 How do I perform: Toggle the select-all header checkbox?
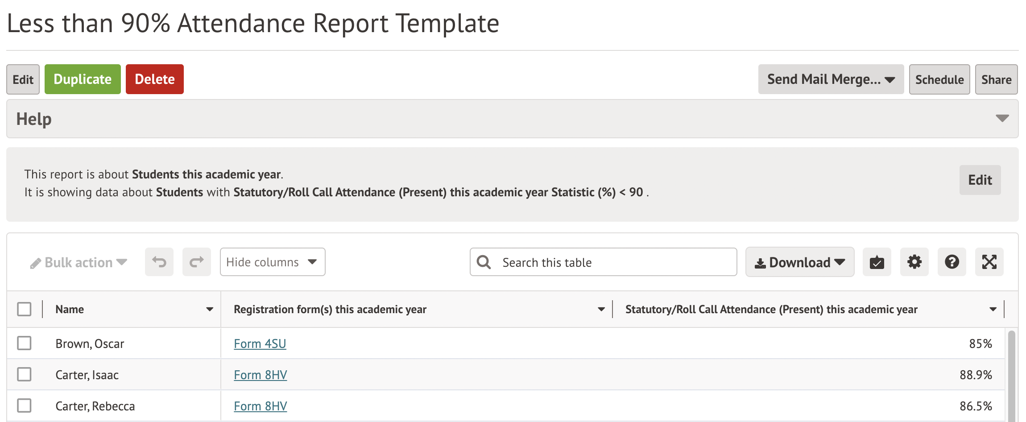(24, 309)
